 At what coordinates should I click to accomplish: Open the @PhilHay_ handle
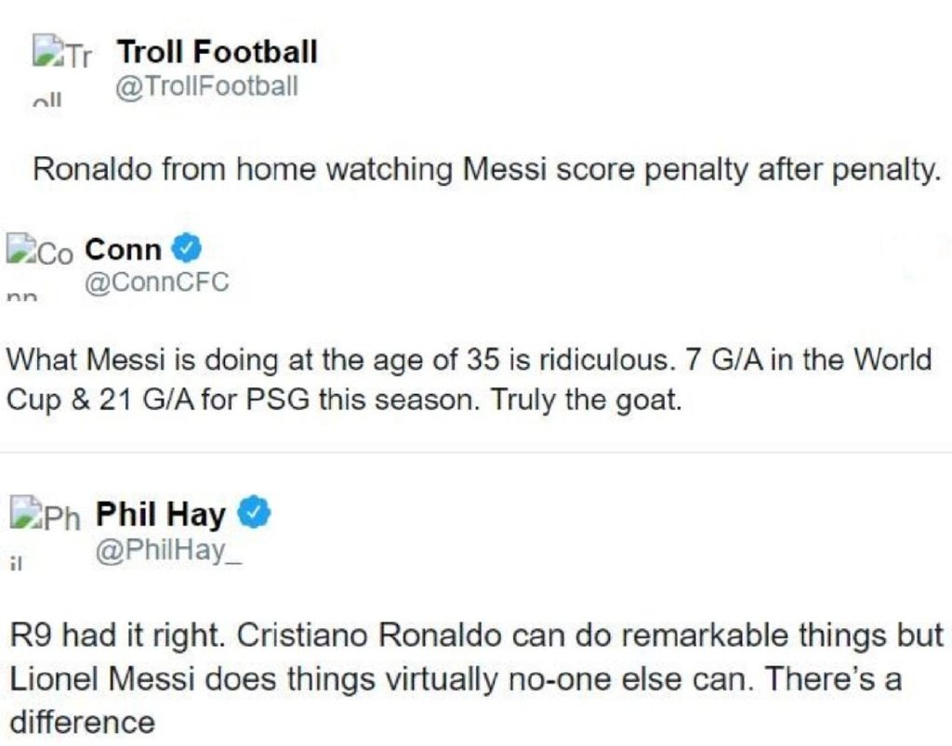click(x=169, y=550)
